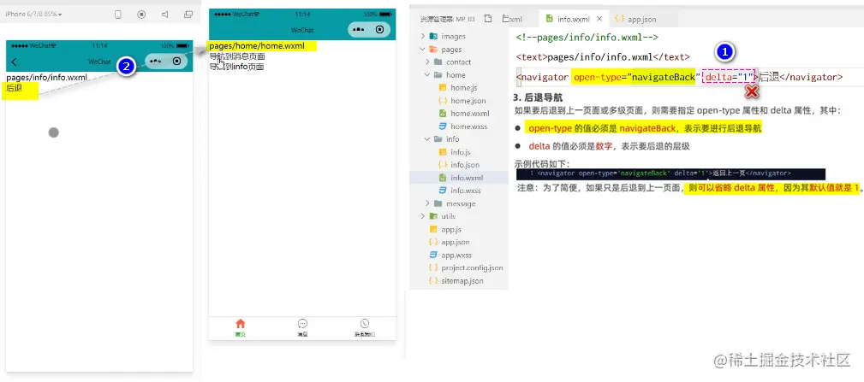864x382 pixels.
Task: Click the comment line pages/info/info.wxml in editor
Action: click(x=587, y=38)
